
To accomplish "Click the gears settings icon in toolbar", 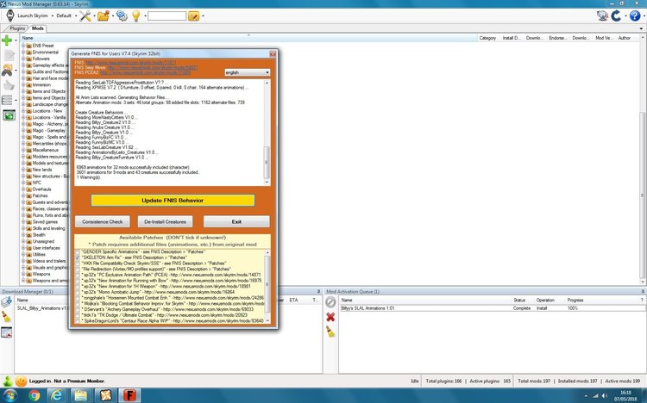I will [x=122, y=15].
